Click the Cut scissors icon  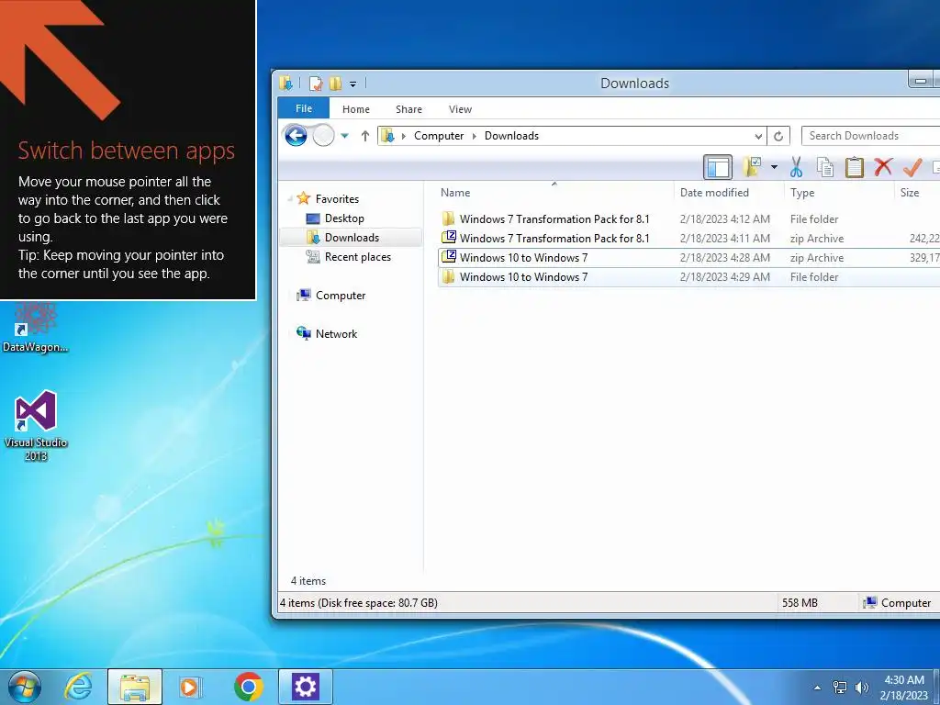(796, 167)
